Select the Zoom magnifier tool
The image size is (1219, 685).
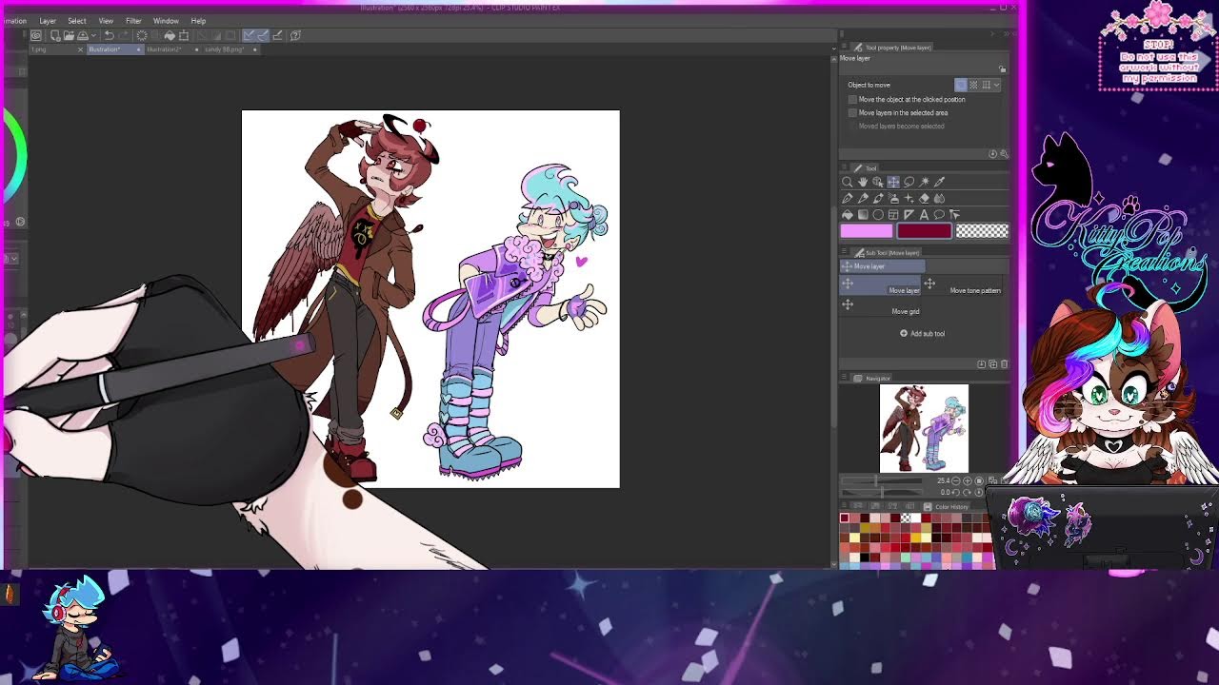pyautogui.click(x=847, y=182)
